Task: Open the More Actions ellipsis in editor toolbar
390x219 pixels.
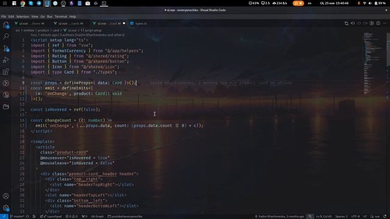Action: point(385,23)
